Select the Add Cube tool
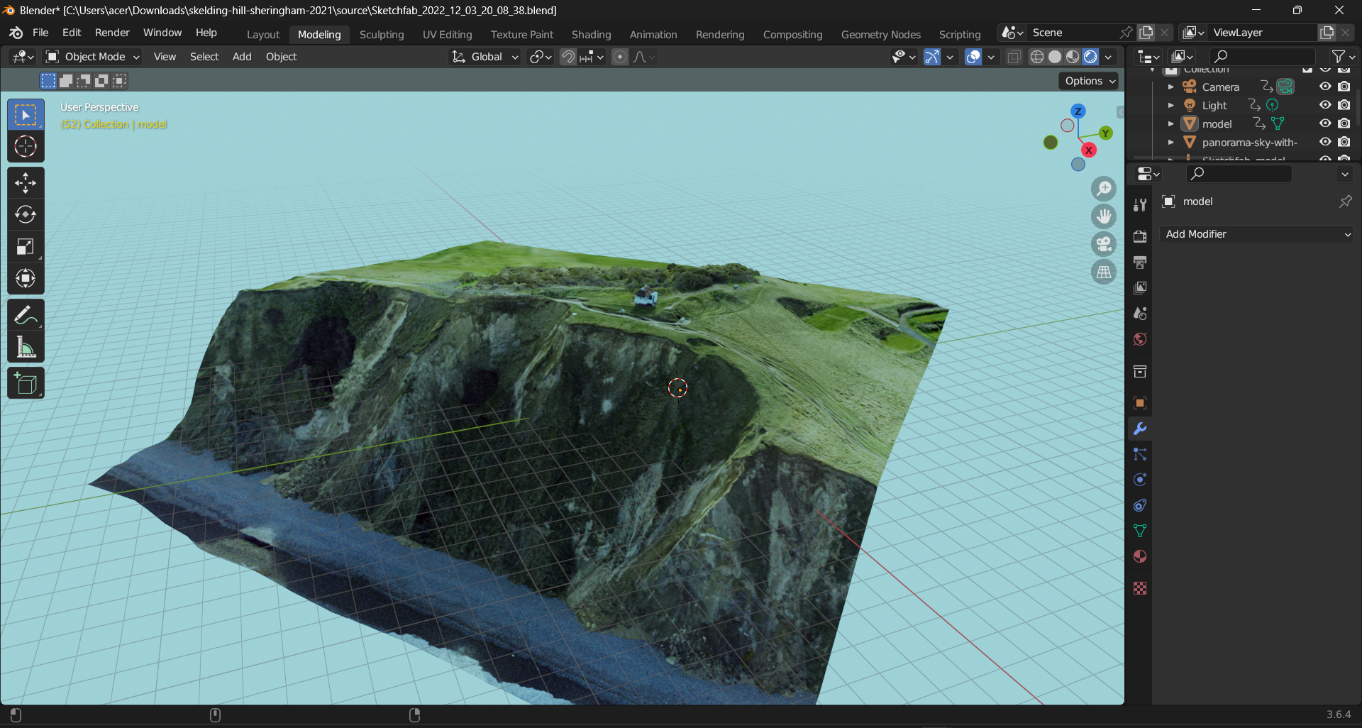 (x=26, y=383)
